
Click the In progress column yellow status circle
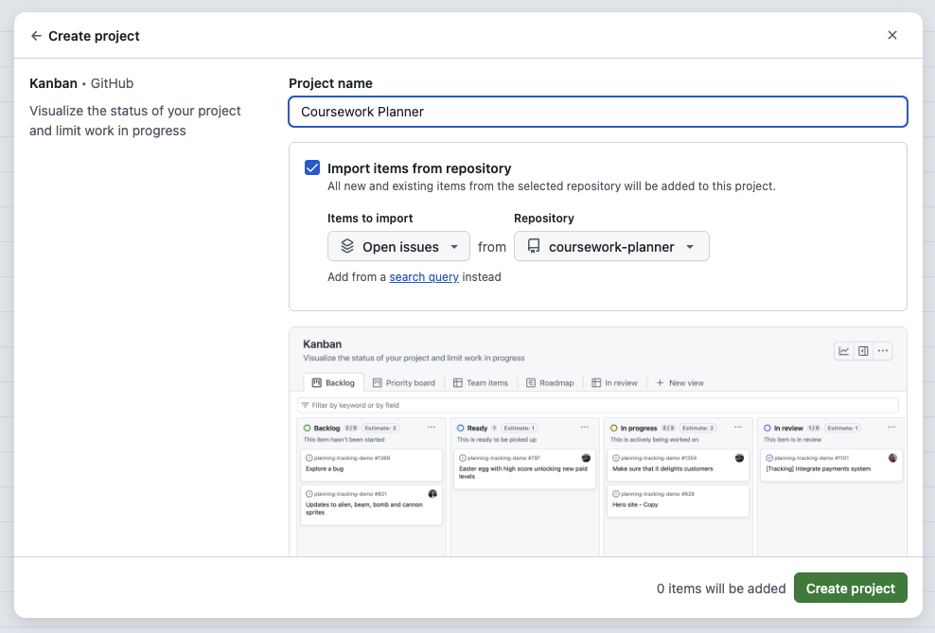[x=613, y=428]
